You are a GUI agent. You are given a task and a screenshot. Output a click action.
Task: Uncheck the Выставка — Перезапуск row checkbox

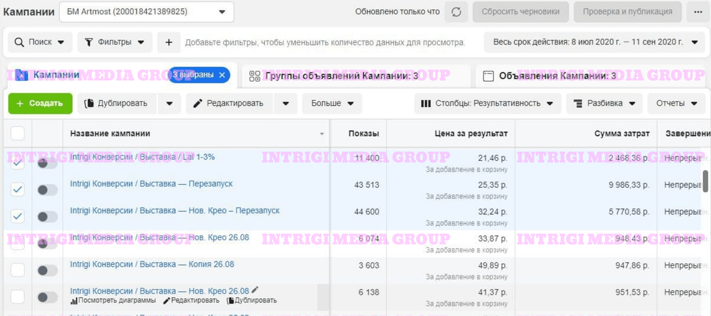18,189
